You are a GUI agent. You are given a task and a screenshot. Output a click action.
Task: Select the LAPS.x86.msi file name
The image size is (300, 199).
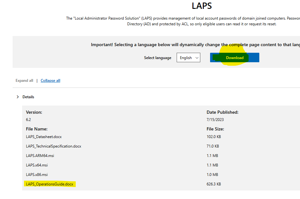tap(37, 175)
